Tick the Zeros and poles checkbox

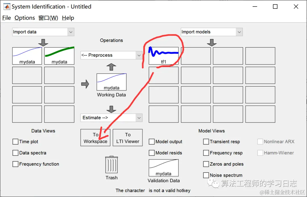206,164
